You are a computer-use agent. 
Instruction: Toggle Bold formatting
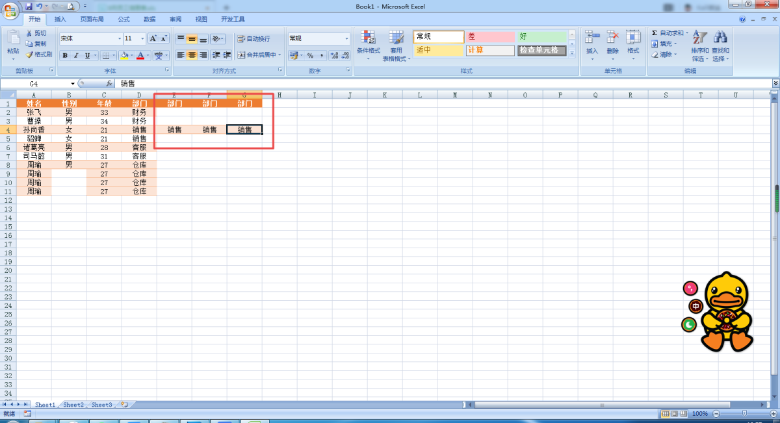[x=65, y=55]
